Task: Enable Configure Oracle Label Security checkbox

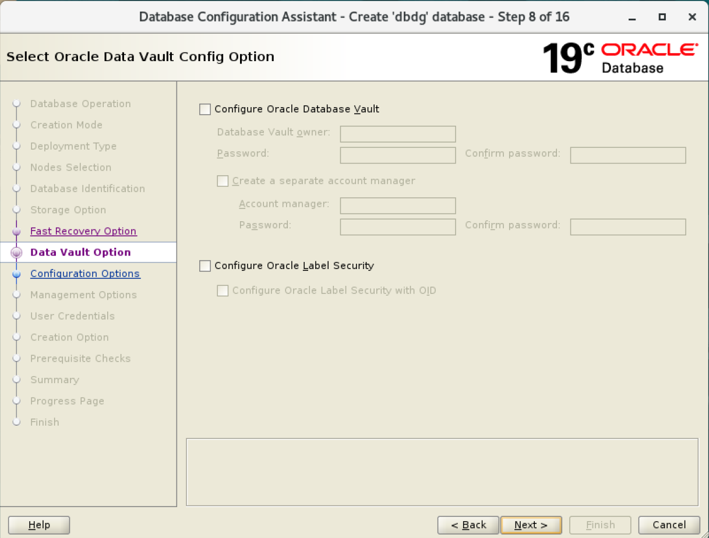Action: pyautogui.click(x=205, y=266)
